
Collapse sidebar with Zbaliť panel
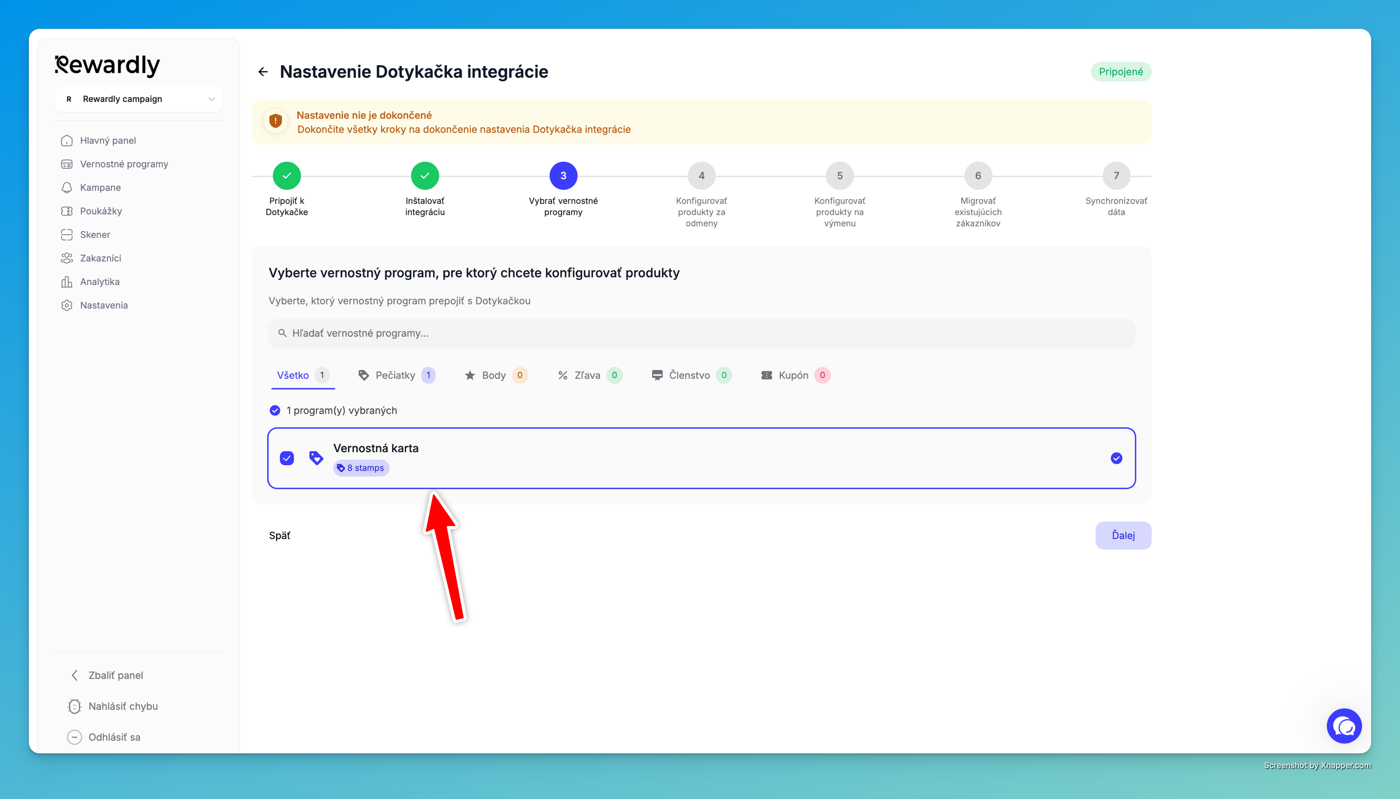tap(108, 676)
